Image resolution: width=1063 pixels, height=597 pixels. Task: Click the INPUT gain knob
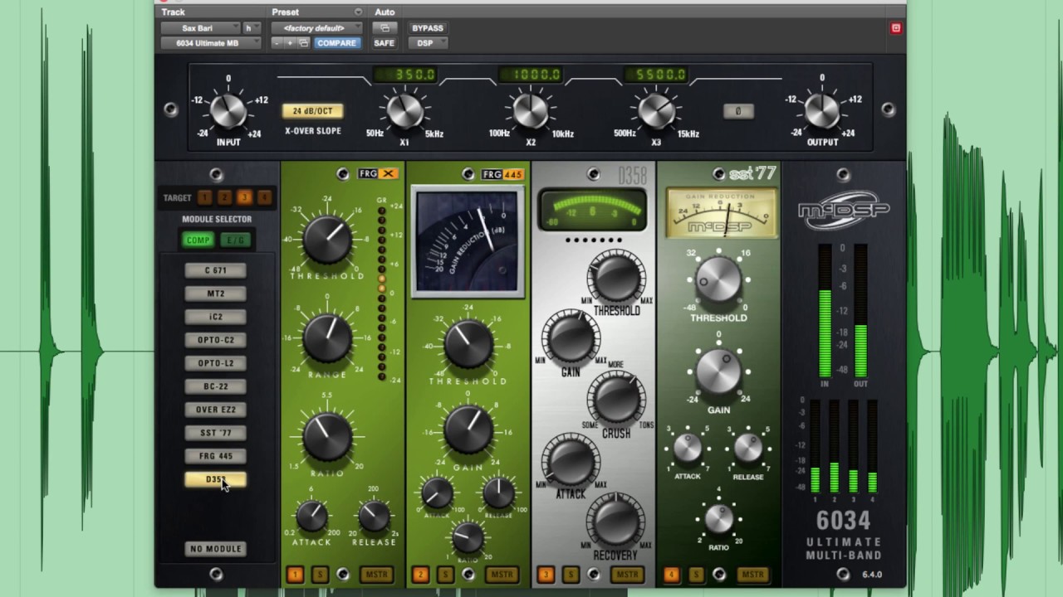tap(228, 109)
